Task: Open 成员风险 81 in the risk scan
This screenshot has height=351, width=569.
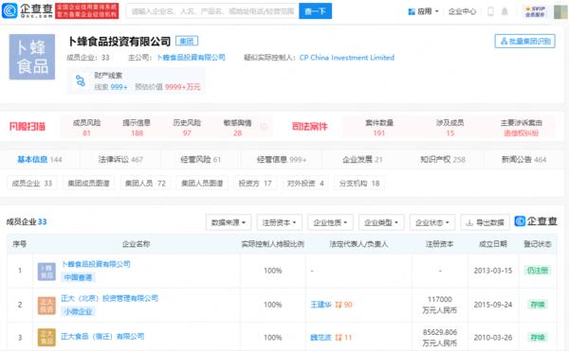Action: tap(86, 128)
